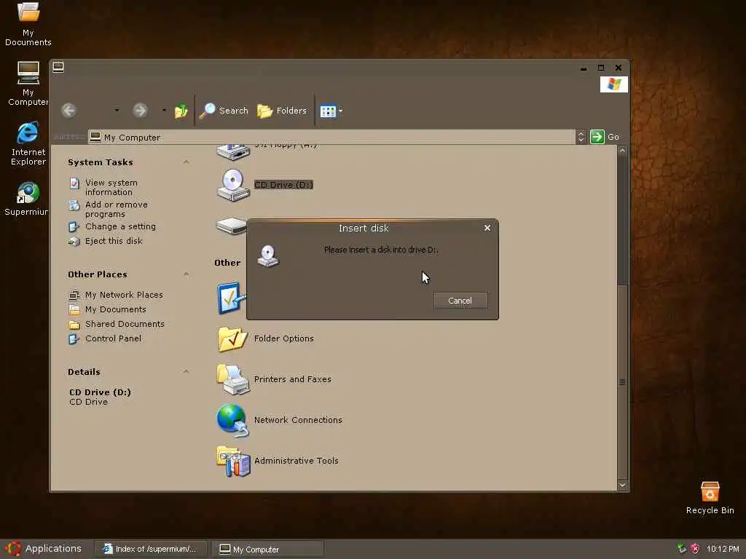Click Cancel in Insert disk dialog

point(460,301)
